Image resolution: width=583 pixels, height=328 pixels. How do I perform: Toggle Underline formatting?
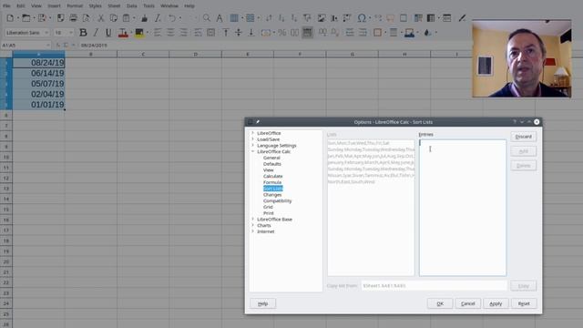[108, 33]
